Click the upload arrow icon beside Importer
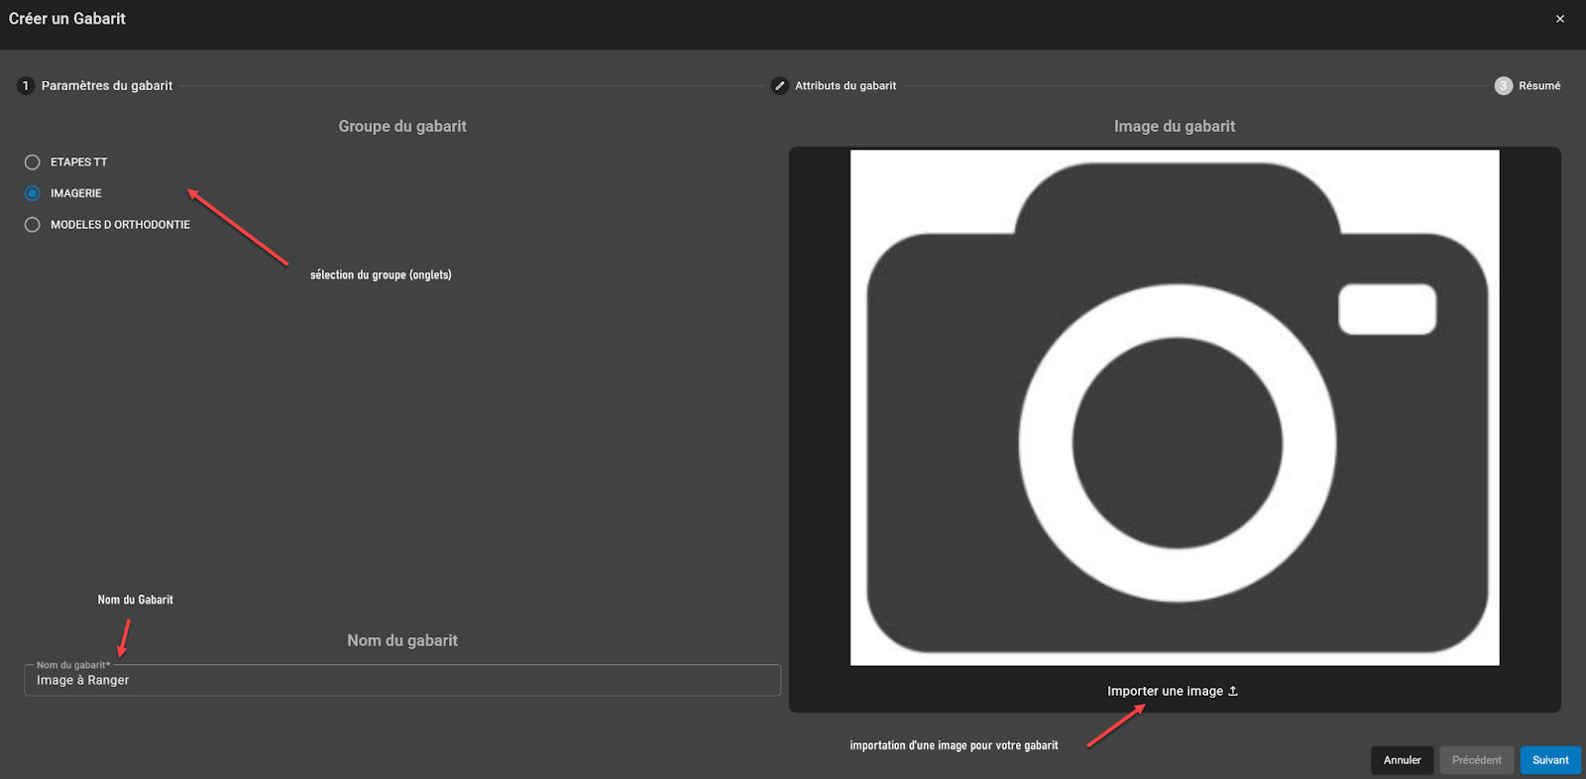The width and height of the screenshot is (1586, 779). [1233, 691]
